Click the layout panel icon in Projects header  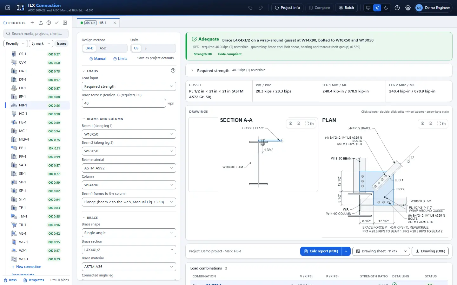click(65, 23)
